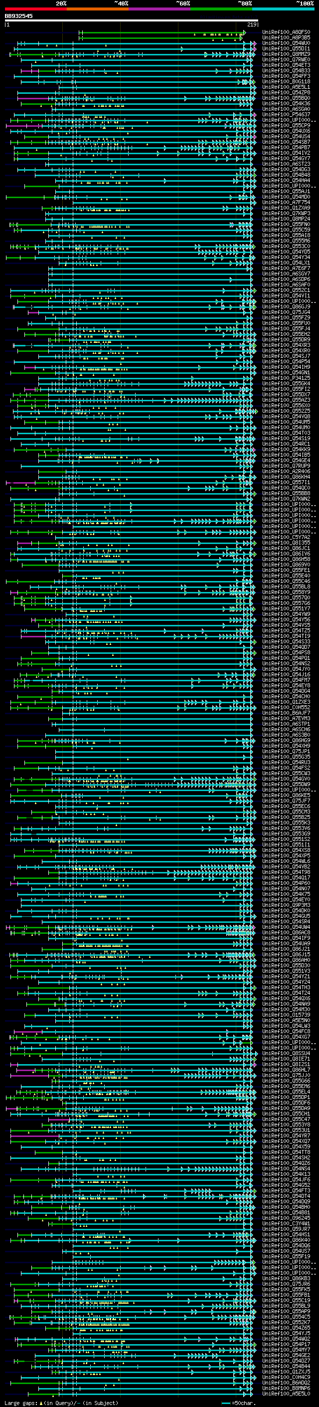Go to UniRef100_Q86HG9 sequence
Image resolution: width=319 pixels, height=1407 pixels.
tap(286, 741)
